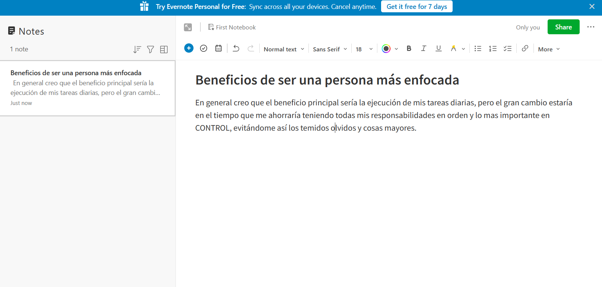Click the Notes heading text
602x287 pixels.
pos(31,31)
